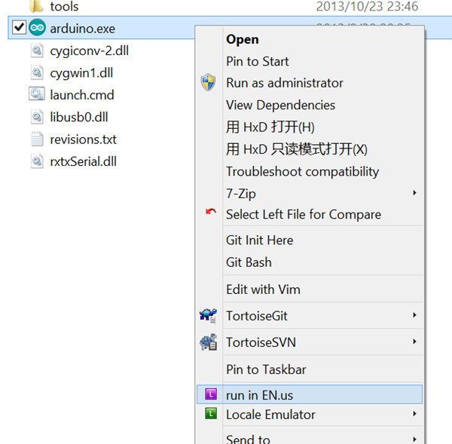Click the UAC shield icon beside Run as administrator
The width and height of the screenshot is (452, 444).
[x=209, y=83]
